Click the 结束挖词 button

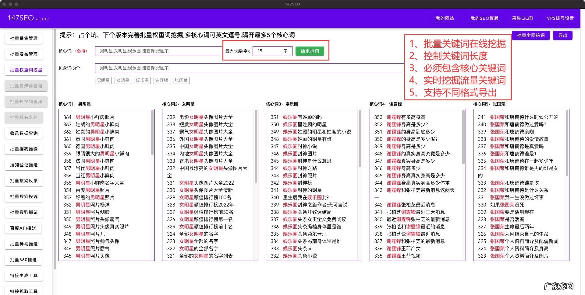[x=310, y=51]
